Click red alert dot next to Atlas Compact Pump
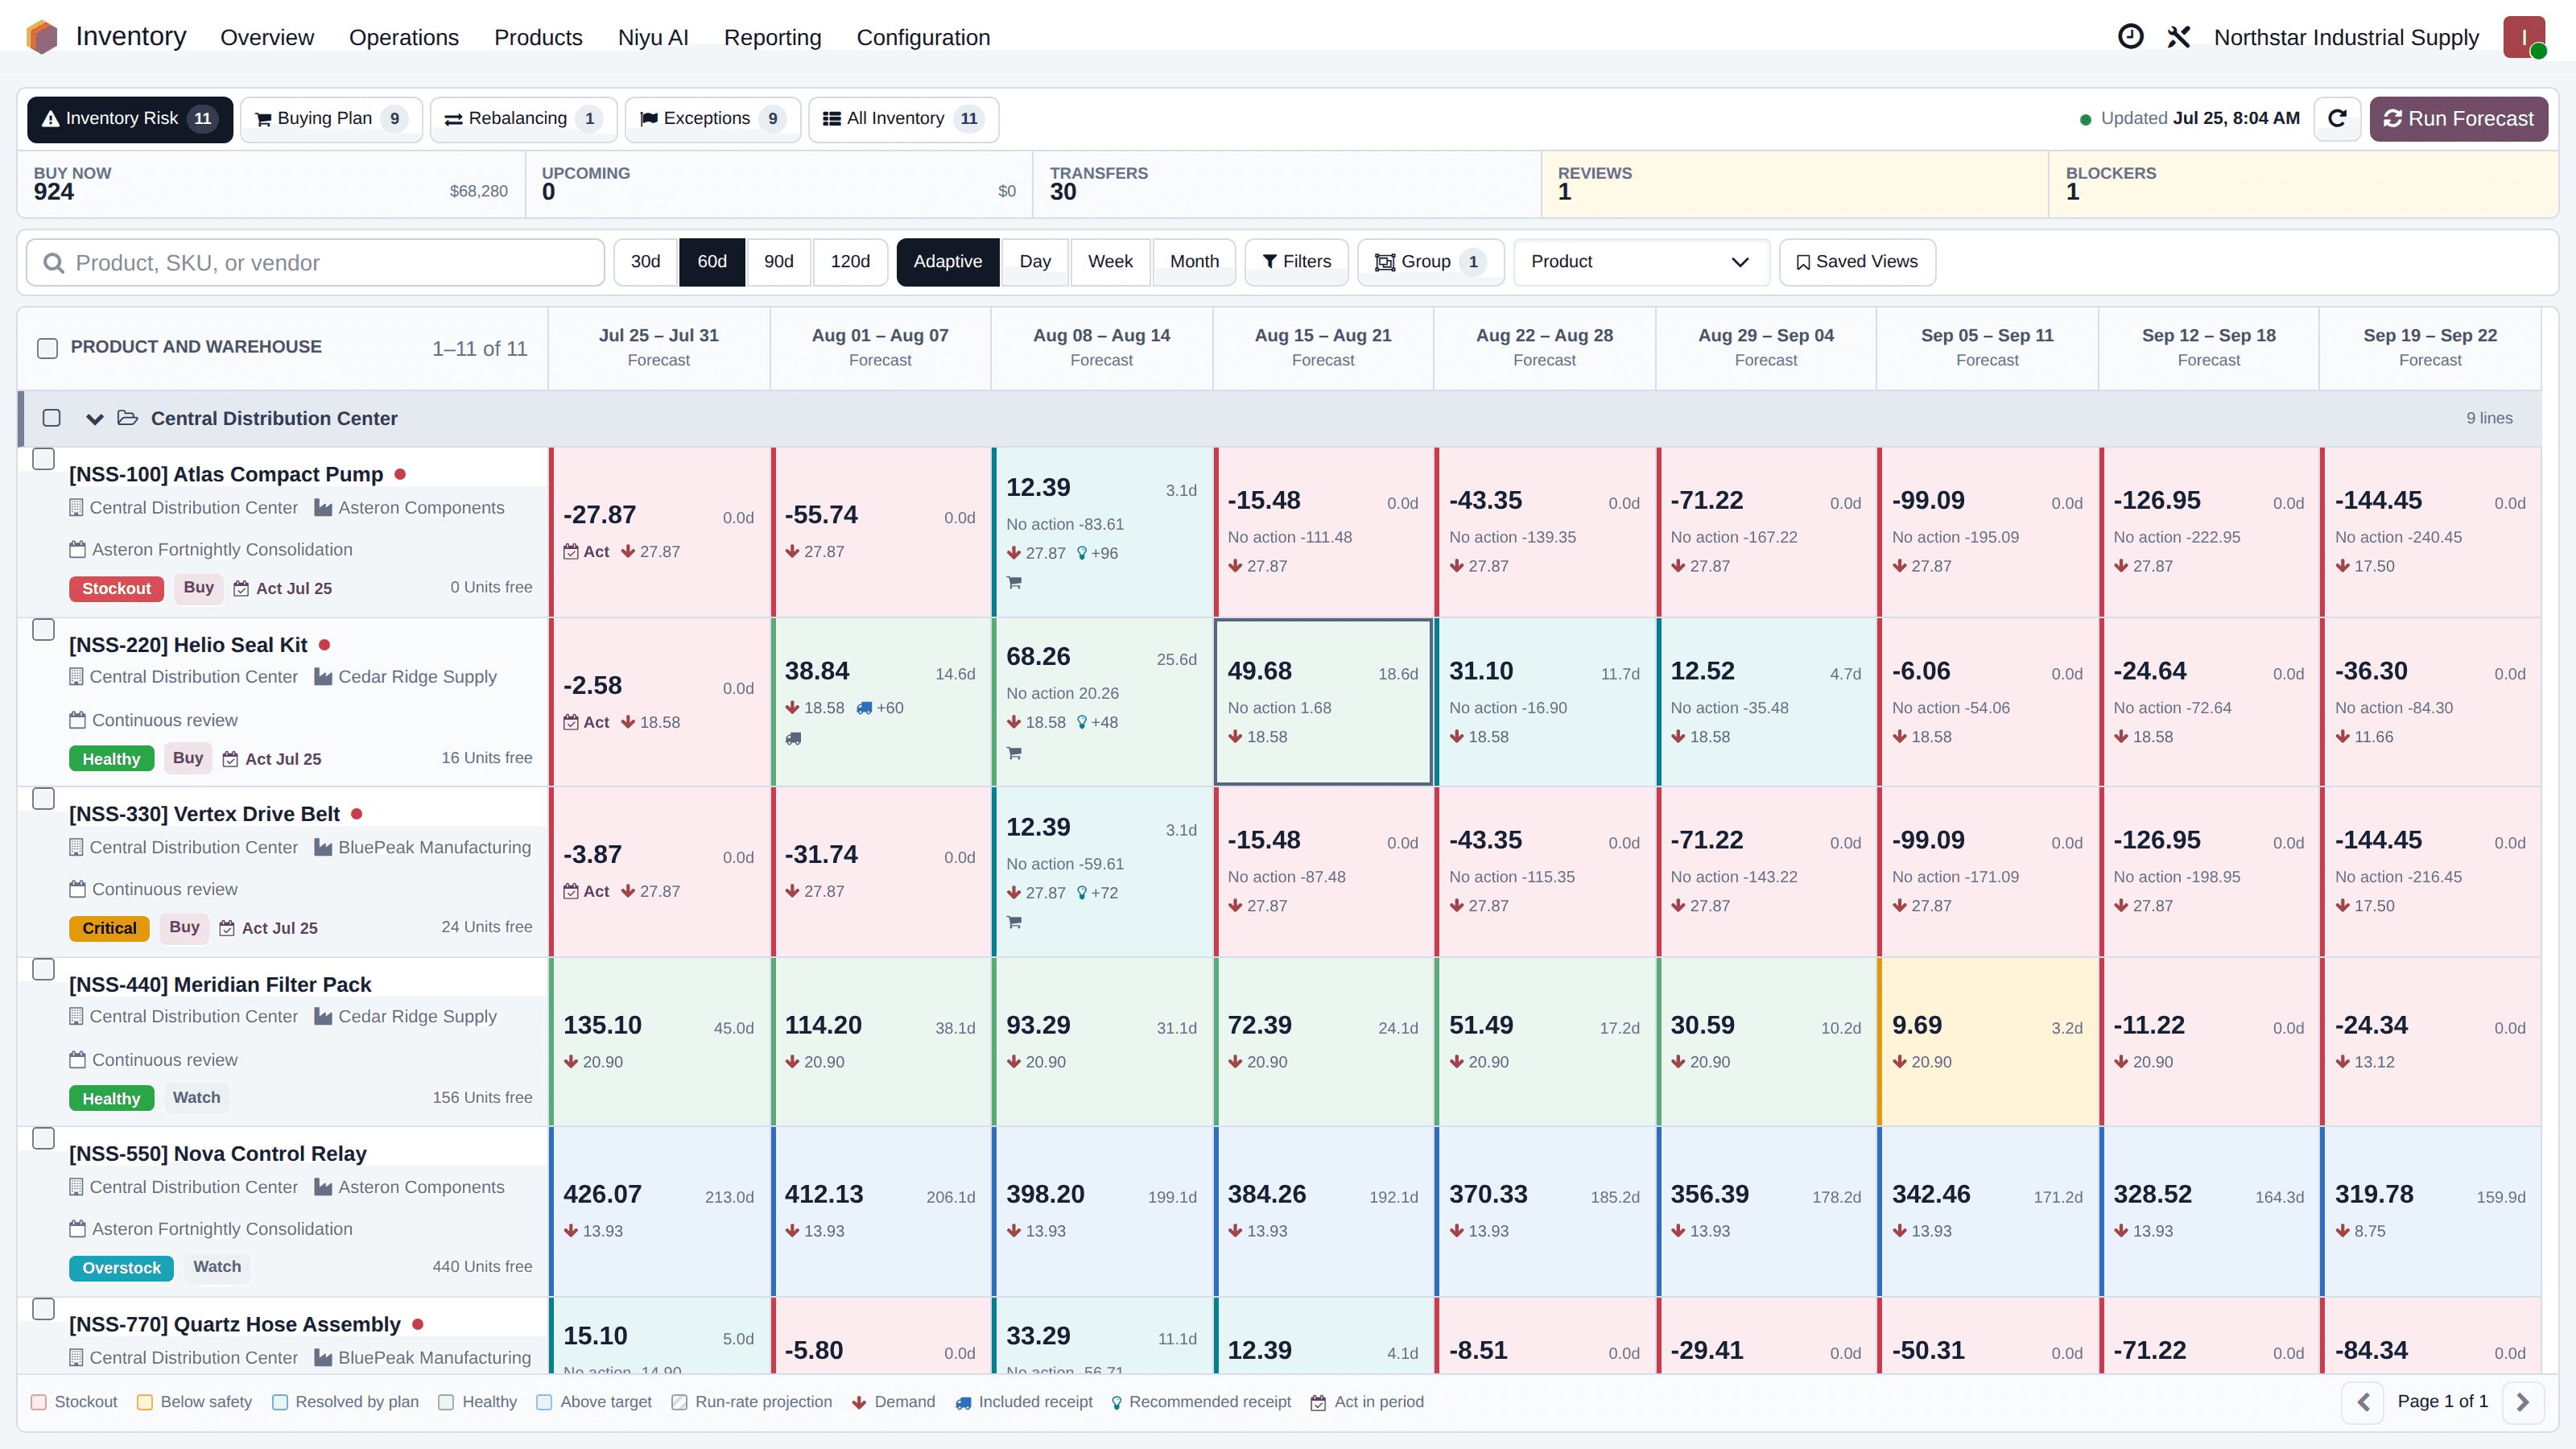The width and height of the screenshot is (2576, 1449). [400, 474]
